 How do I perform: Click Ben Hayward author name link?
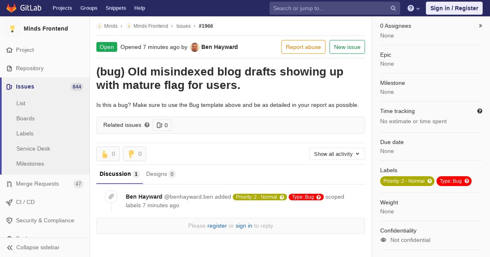tap(220, 47)
